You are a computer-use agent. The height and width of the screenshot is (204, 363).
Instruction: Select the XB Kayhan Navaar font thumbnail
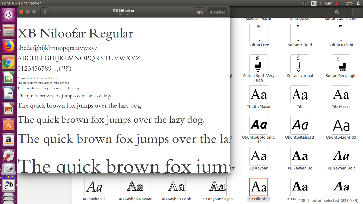(x=135, y=187)
